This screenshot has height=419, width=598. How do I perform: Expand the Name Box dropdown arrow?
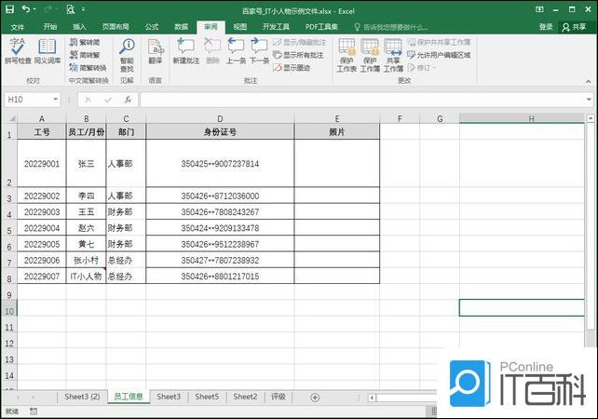(56, 99)
